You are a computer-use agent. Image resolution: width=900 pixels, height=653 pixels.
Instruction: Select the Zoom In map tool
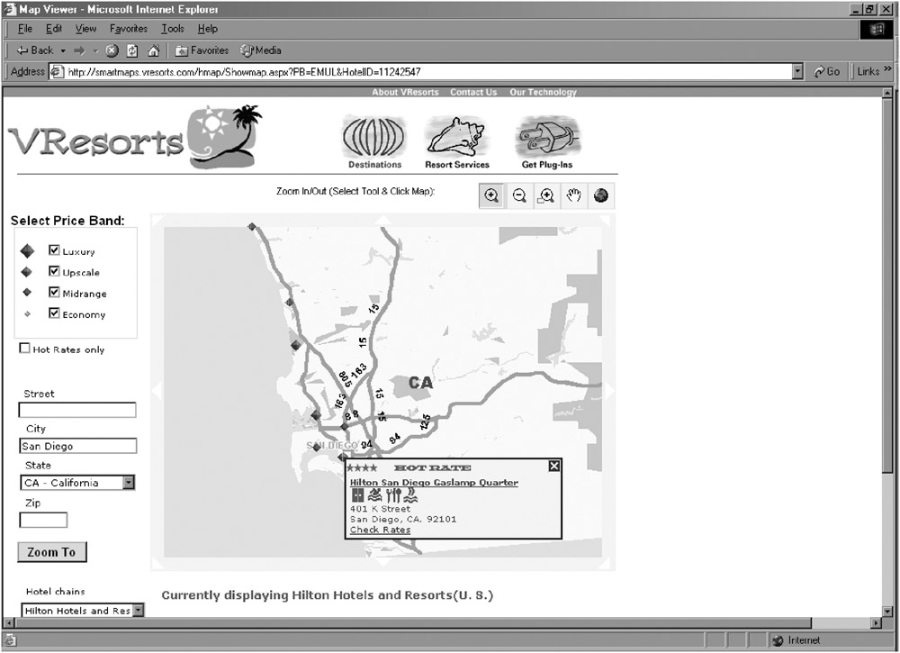491,195
